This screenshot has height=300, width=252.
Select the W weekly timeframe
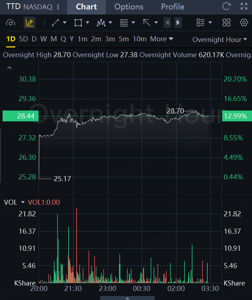click(x=44, y=39)
